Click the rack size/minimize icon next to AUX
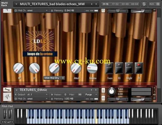The height and width of the screenshot is (125, 162). [158, 4]
